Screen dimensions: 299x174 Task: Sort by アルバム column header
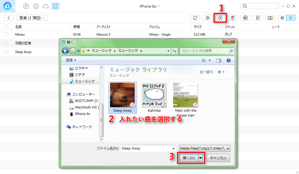click(154, 27)
